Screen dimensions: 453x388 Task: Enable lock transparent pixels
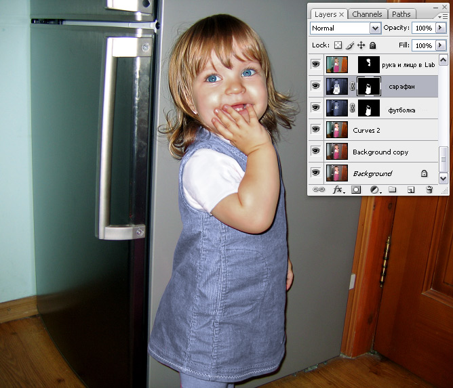coord(338,45)
